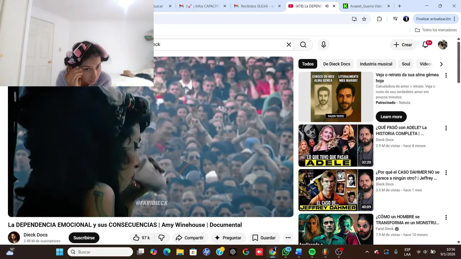Open weather widget showing 16°
Viewport: 461px width, 259px height.
(x=10, y=252)
